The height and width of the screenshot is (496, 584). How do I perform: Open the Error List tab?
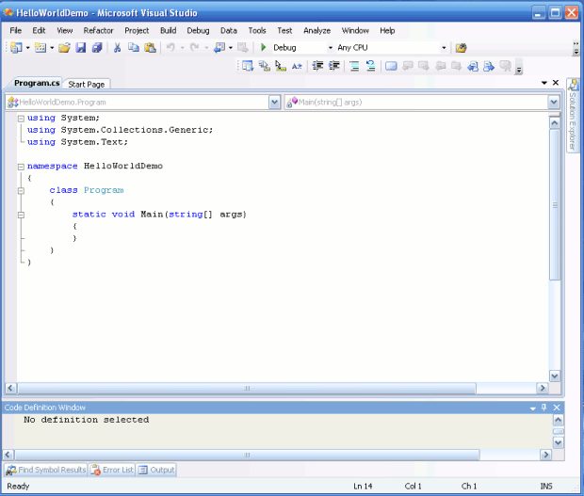point(112,470)
